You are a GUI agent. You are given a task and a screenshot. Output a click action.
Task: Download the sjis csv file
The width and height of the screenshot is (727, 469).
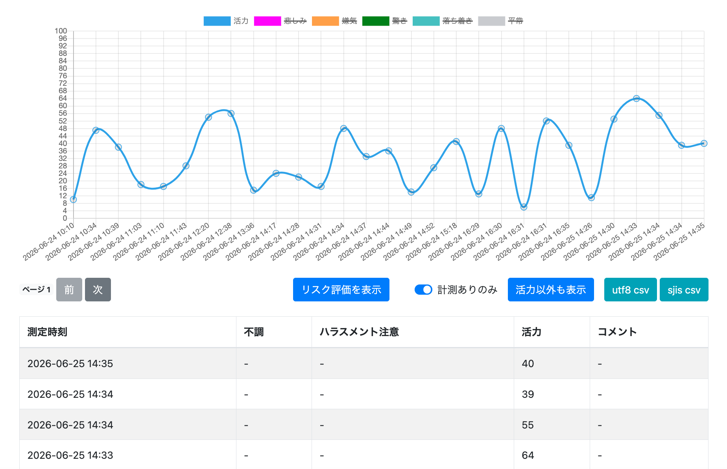coord(684,290)
